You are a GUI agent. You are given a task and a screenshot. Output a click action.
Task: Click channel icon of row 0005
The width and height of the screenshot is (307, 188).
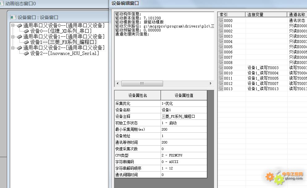click(x=221, y=47)
